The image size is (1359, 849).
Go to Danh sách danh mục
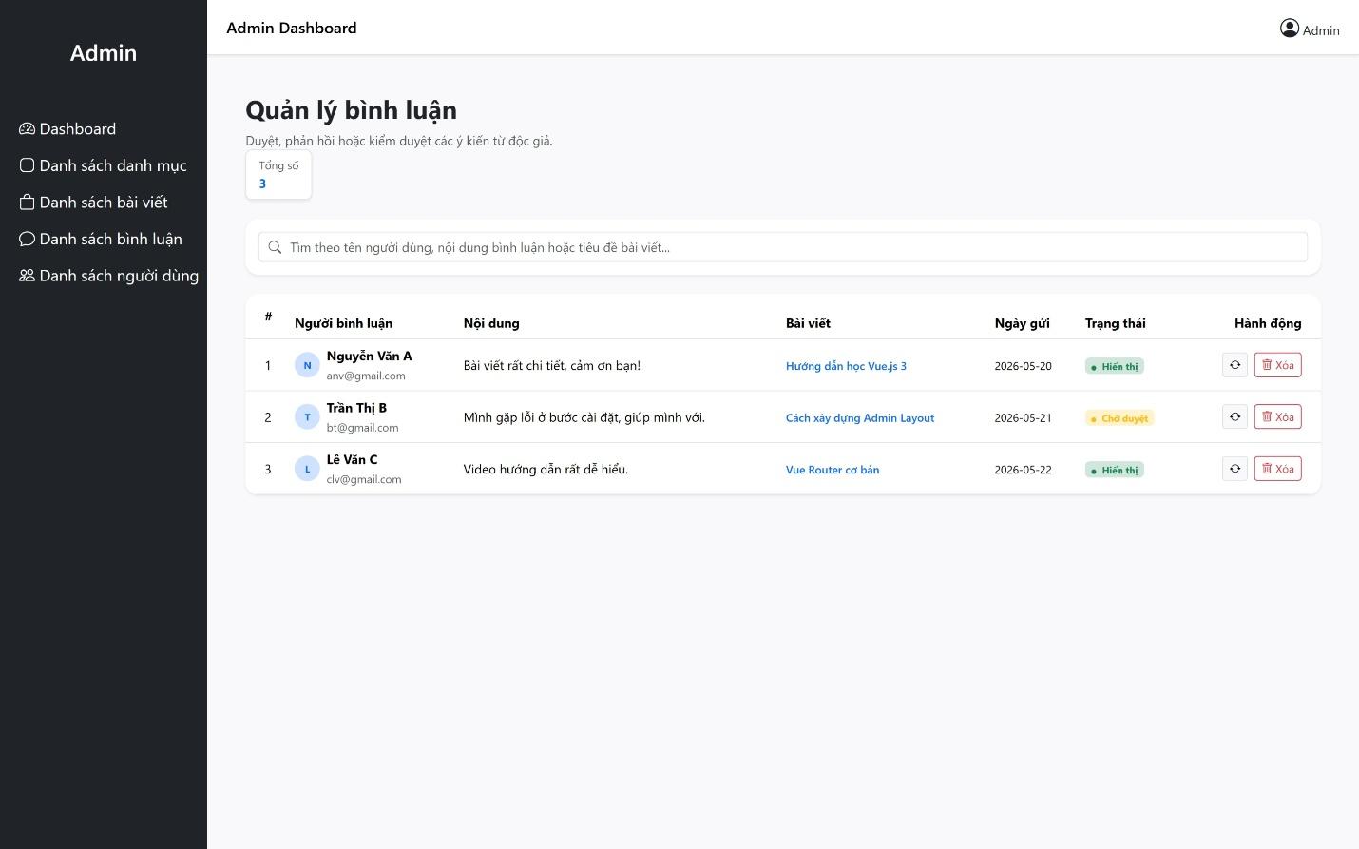(x=103, y=165)
